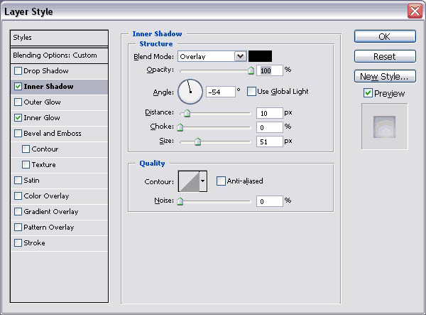Expand the Contour dropdown arrow
This screenshot has height=315, width=426.
203,181
